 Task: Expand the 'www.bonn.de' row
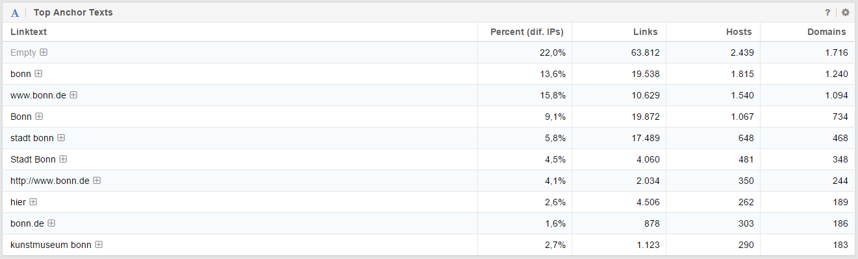[73, 95]
